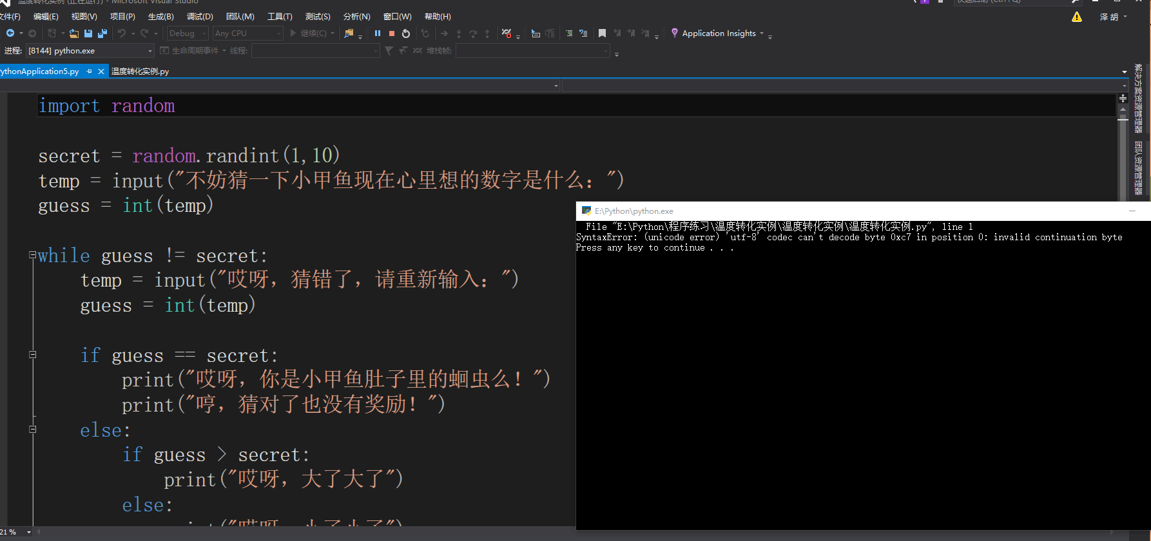This screenshot has width=1151, height=541.
Task: Open the 团队(M) menu
Action: coord(240,17)
